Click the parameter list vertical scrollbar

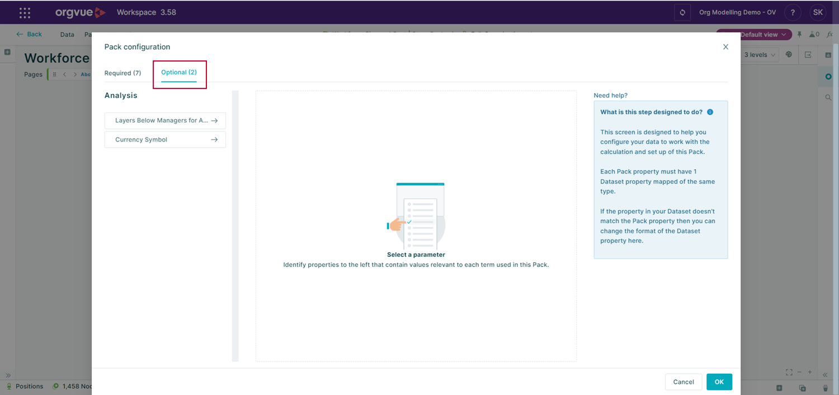coord(235,226)
